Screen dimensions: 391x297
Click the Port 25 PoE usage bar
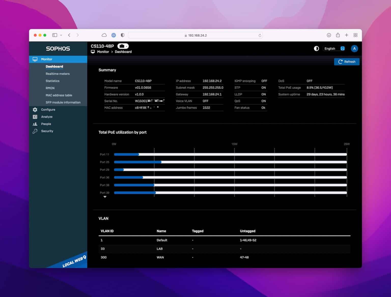tap(137, 162)
